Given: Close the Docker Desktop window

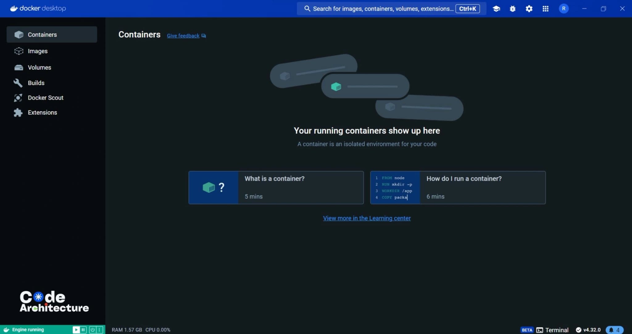Looking at the screenshot, I should [x=622, y=9].
